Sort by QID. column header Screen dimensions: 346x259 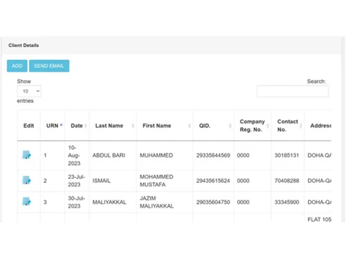pos(213,126)
